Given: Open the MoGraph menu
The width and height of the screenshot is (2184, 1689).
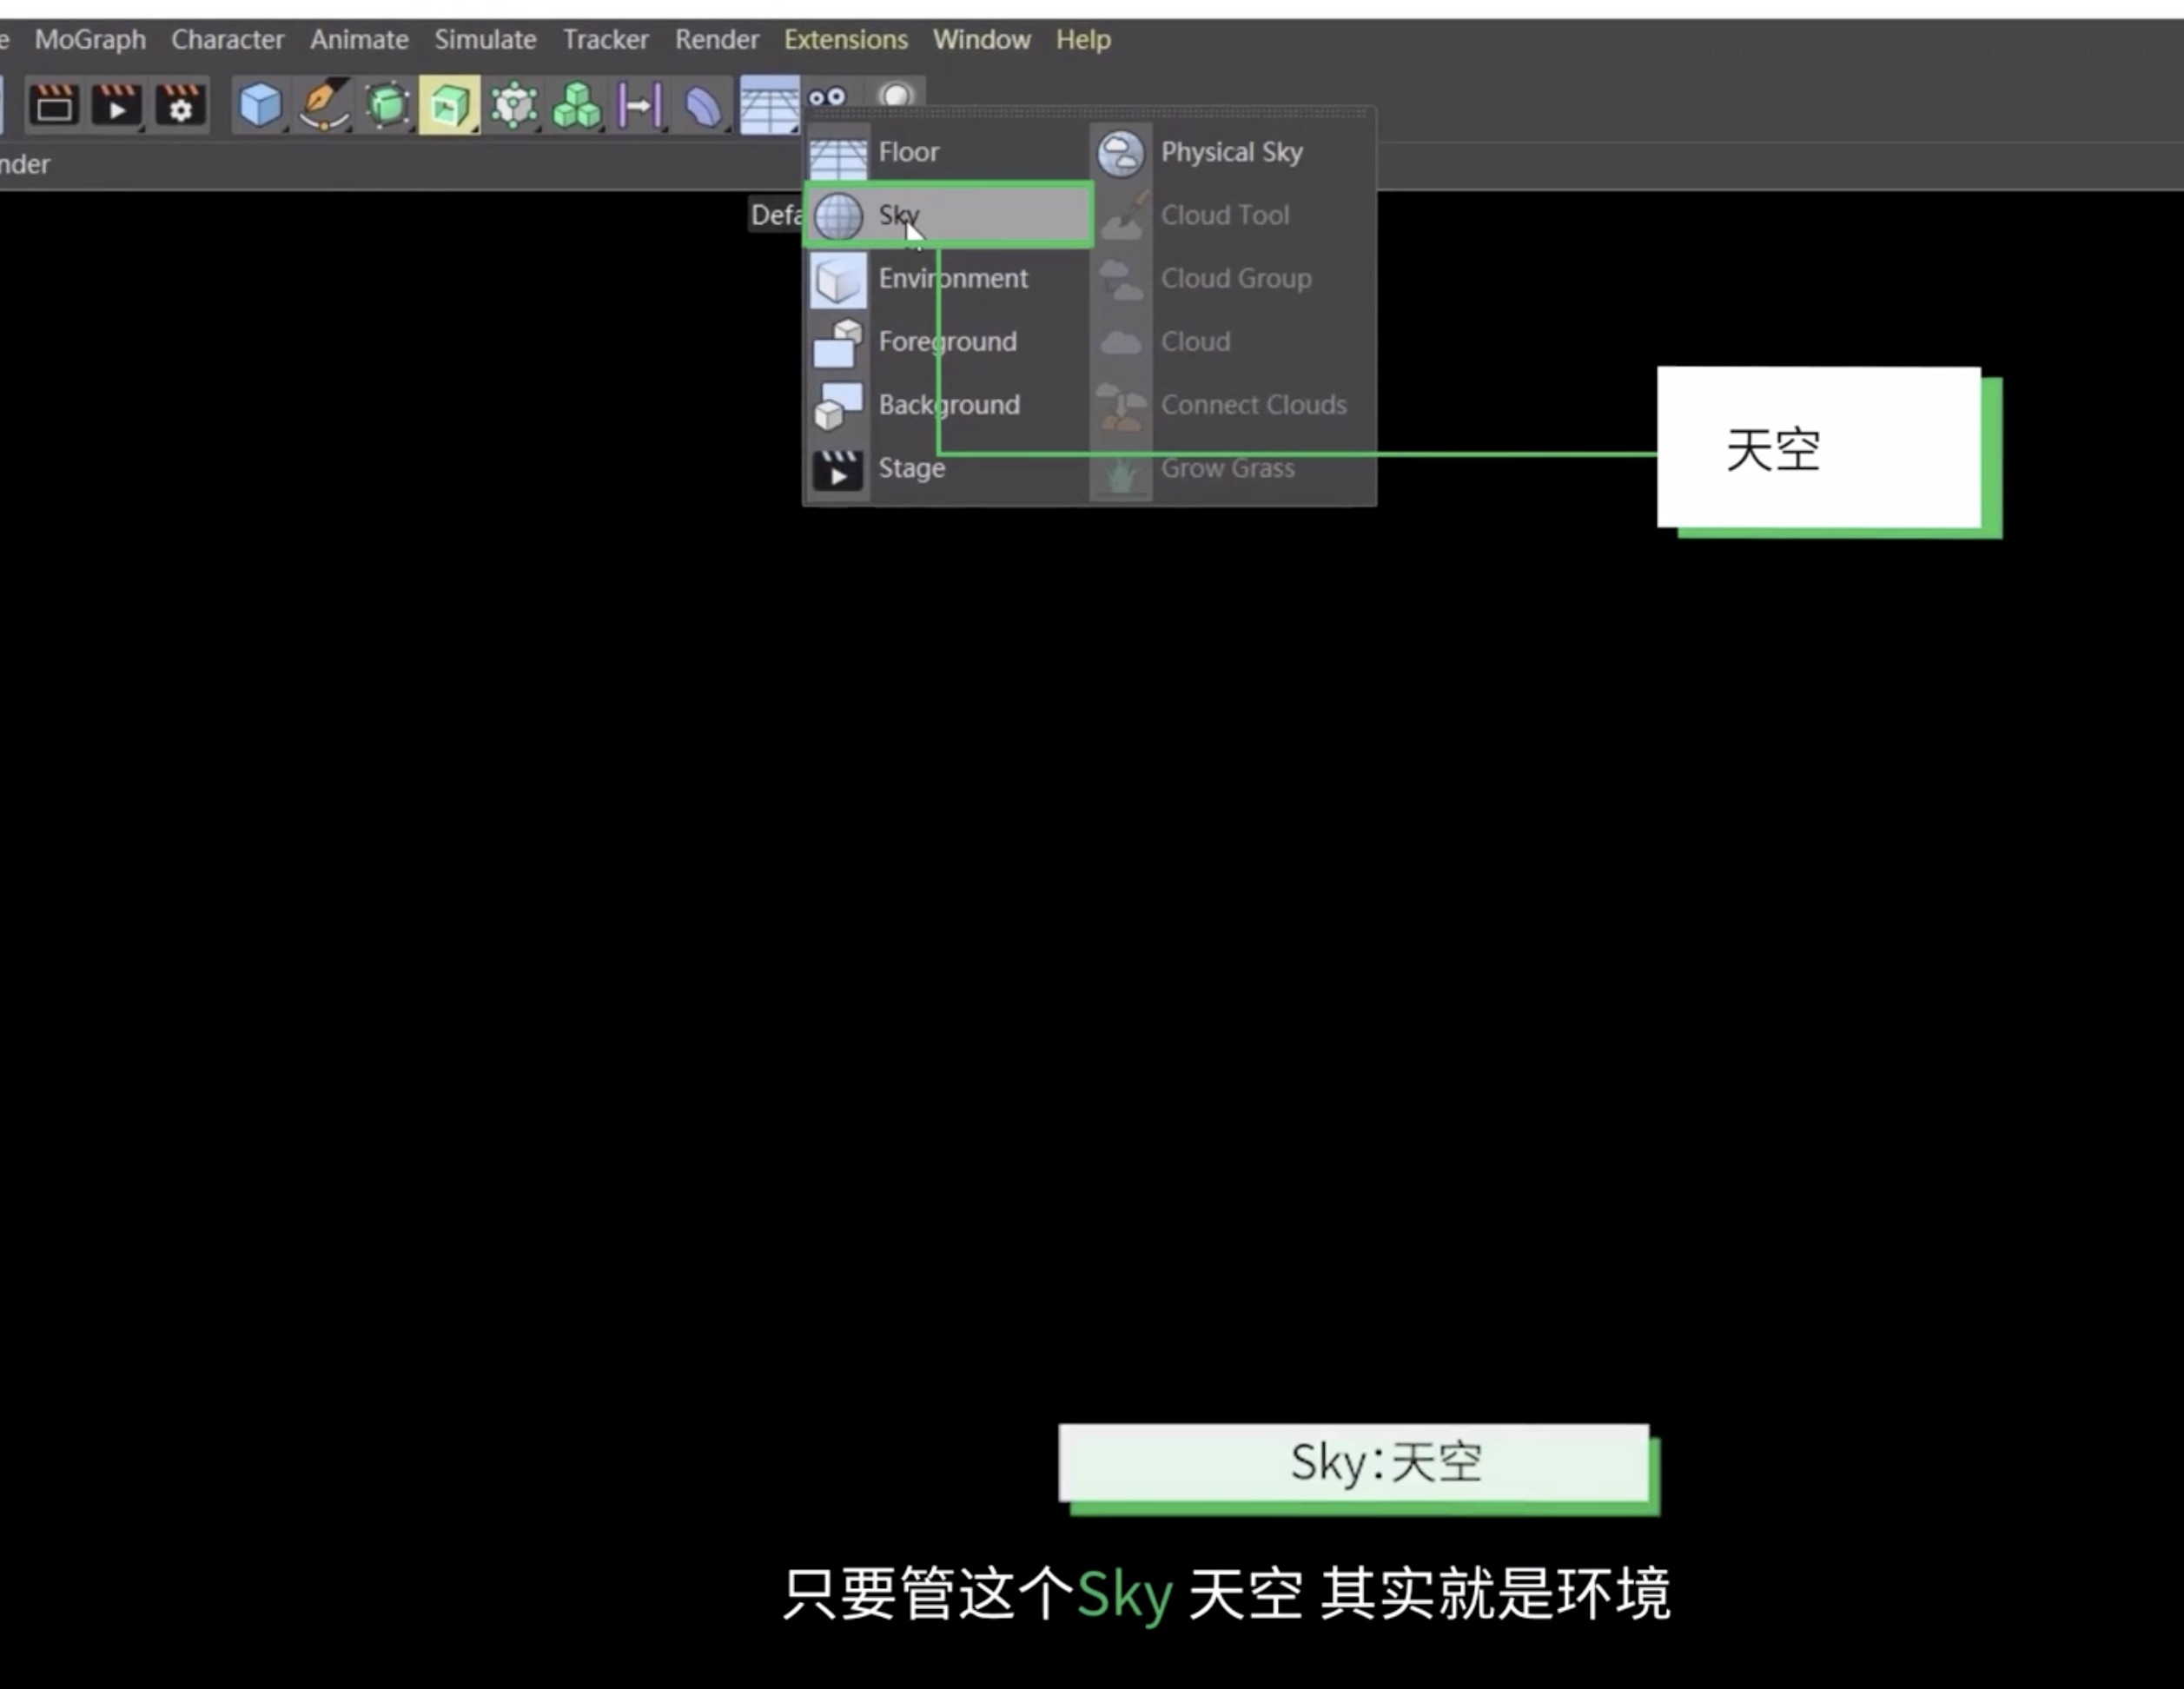Looking at the screenshot, I should point(90,40).
